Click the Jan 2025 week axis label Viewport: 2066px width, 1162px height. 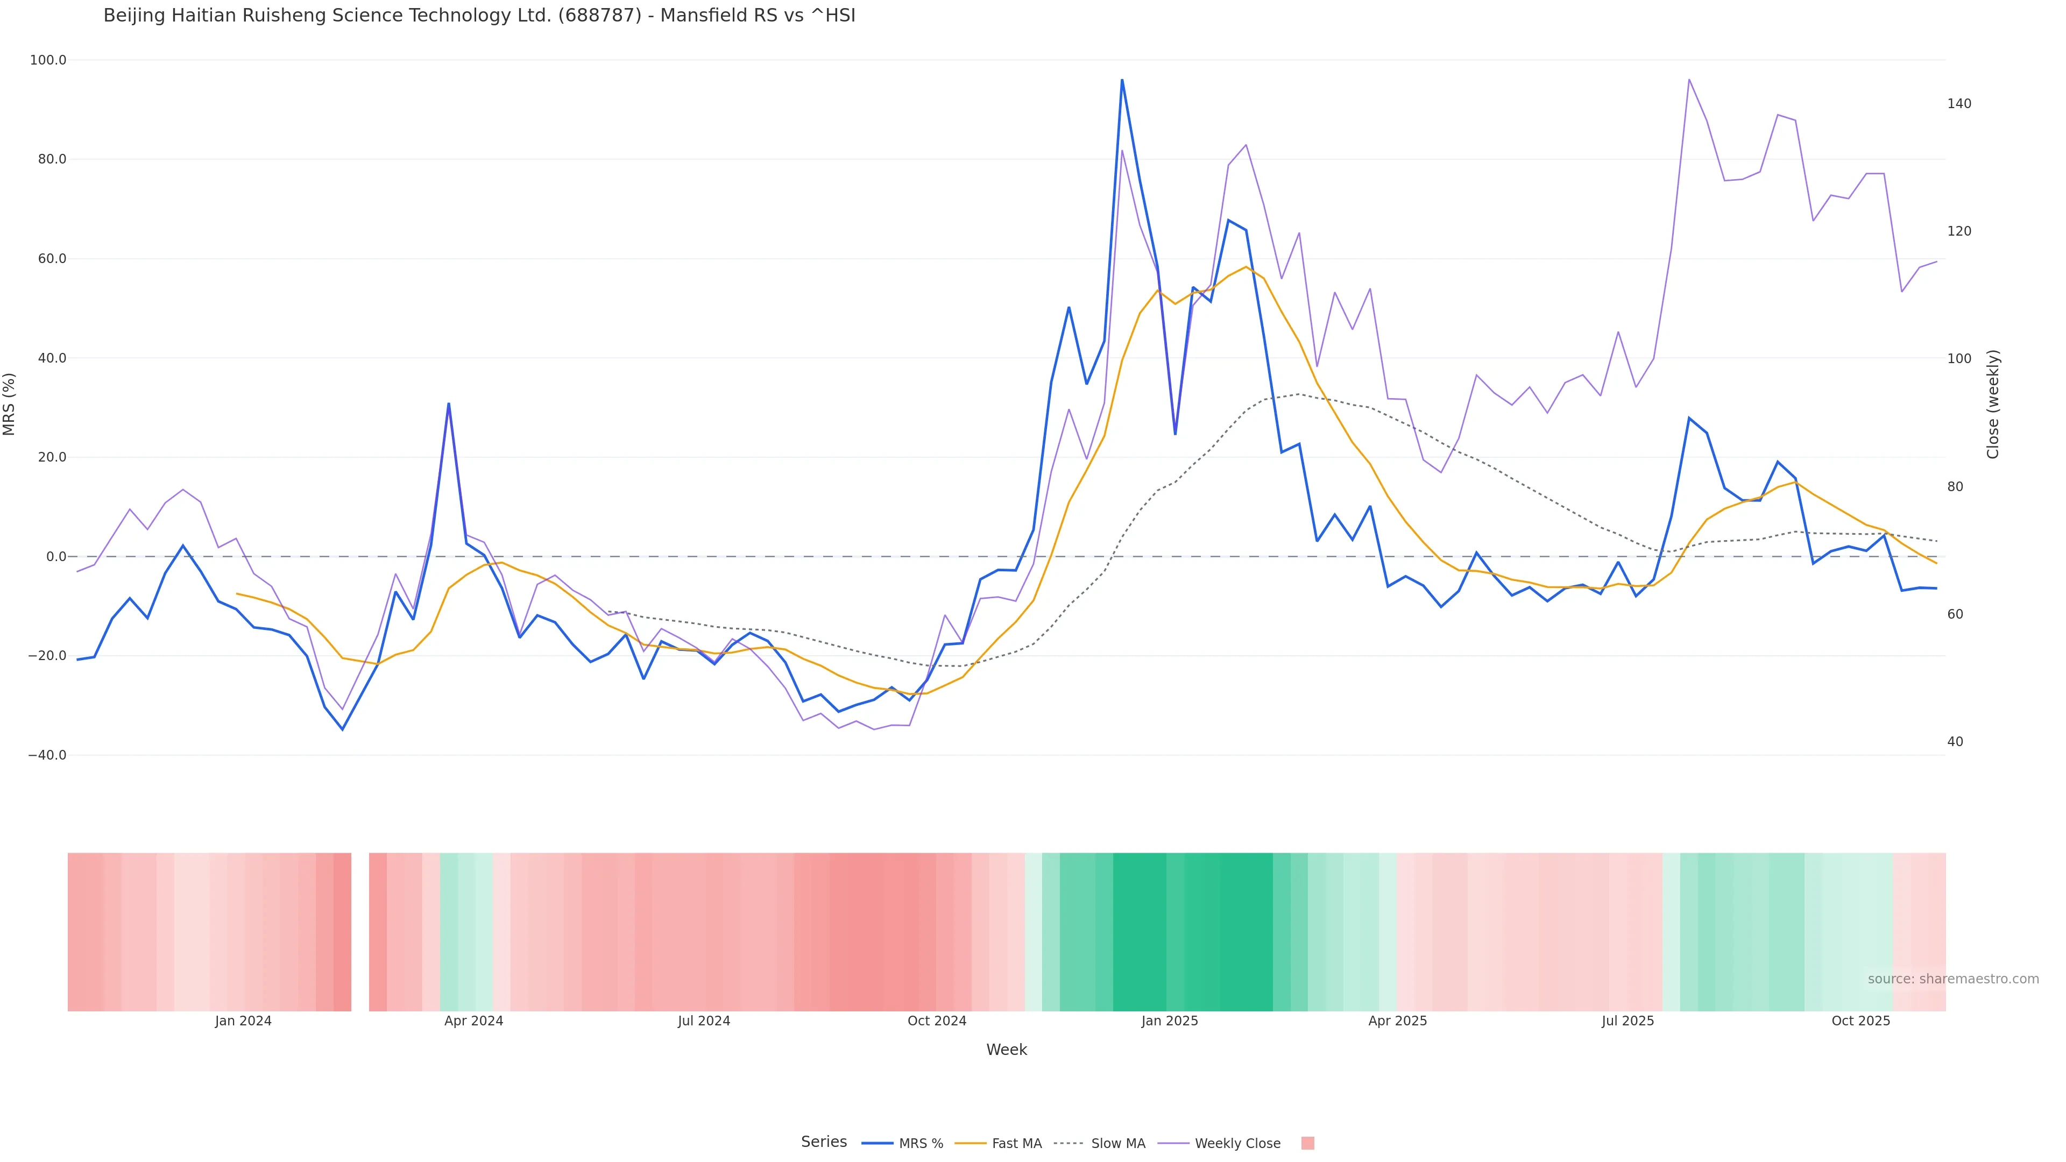pyautogui.click(x=1169, y=1021)
